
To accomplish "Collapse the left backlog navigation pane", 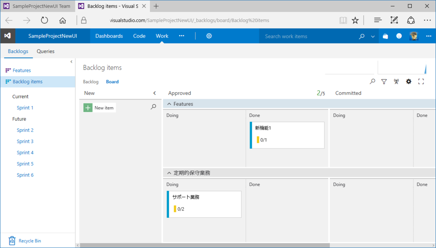I will [x=72, y=62].
